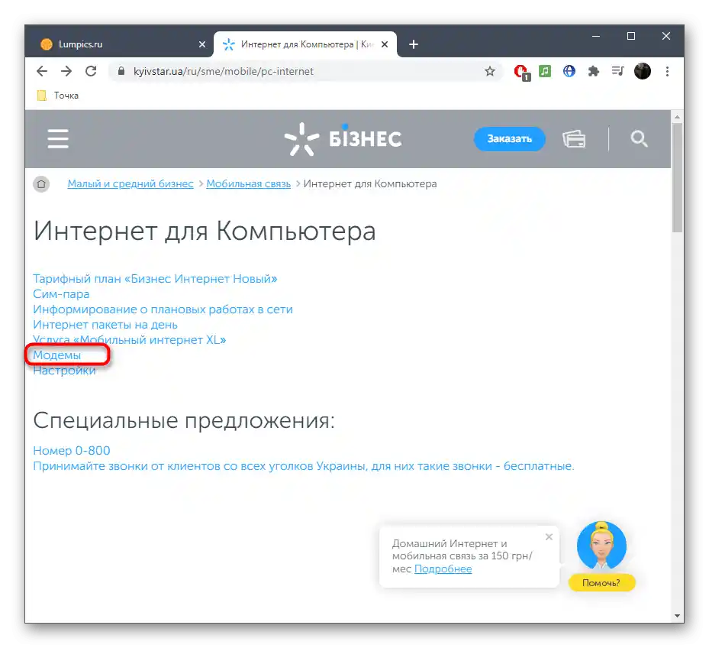Open Мобильная связь breadcrumb link

point(248,184)
